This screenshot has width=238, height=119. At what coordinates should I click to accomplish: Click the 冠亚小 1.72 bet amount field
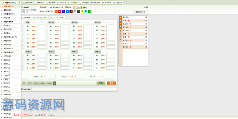tap(108, 77)
